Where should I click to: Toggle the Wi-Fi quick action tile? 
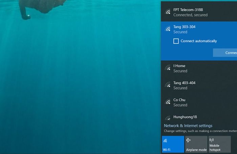pyautogui.click(x=173, y=144)
